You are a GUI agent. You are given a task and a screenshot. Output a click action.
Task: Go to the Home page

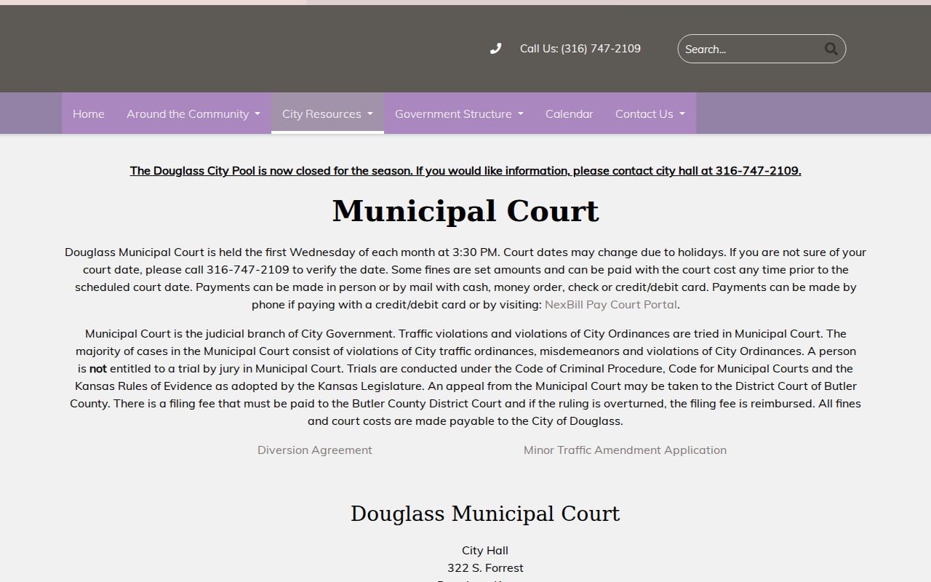click(89, 113)
